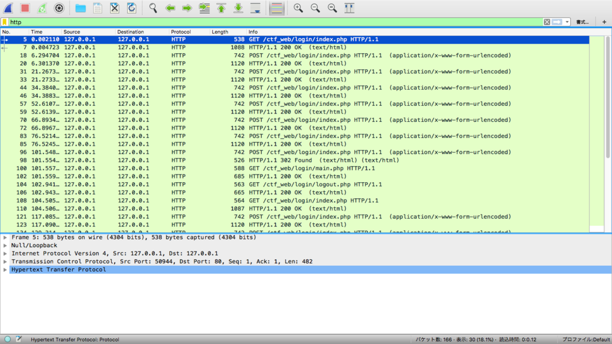Screen dimensions: 612x344
Task: Expand the Frame 5 details row
Action: coord(5,238)
